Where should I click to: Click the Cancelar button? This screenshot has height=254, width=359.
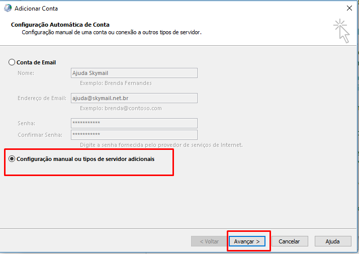(290, 241)
